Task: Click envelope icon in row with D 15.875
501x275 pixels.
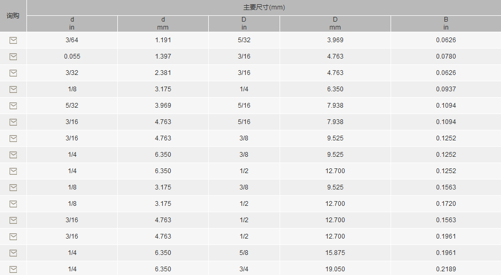Action: coord(13,253)
